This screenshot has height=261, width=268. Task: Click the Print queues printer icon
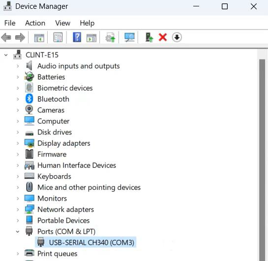30,253
